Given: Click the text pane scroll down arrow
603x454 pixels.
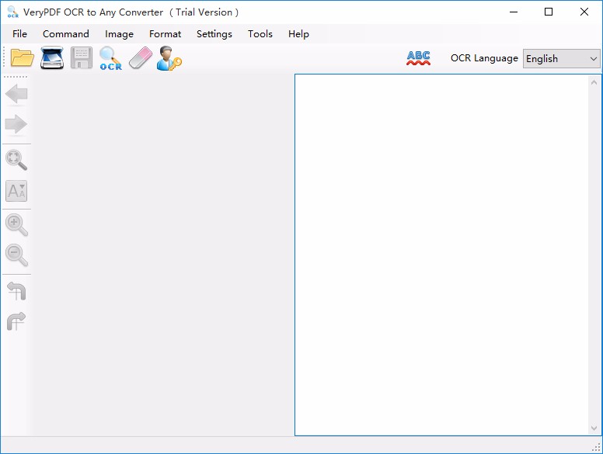Looking at the screenshot, I should pos(594,428).
